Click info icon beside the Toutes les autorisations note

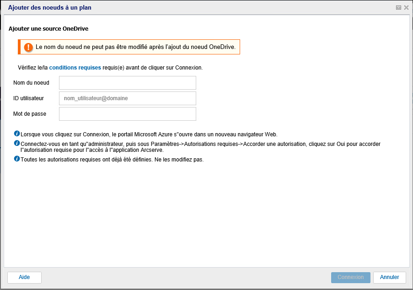17,159
